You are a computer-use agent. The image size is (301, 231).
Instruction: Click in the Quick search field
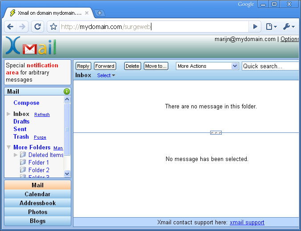[270, 66]
